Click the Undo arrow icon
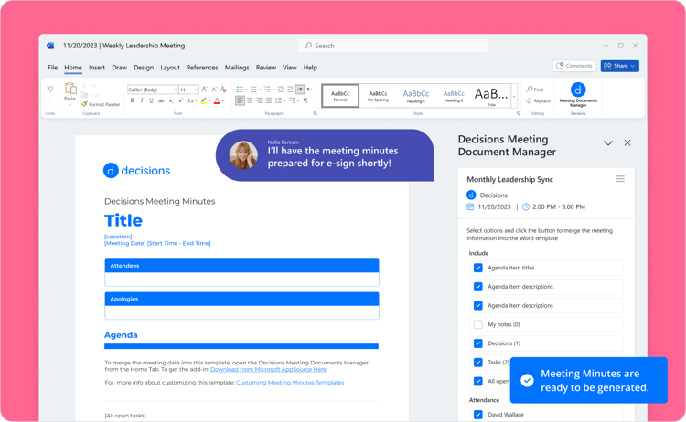Screen dimensions: 686x422 [50, 90]
